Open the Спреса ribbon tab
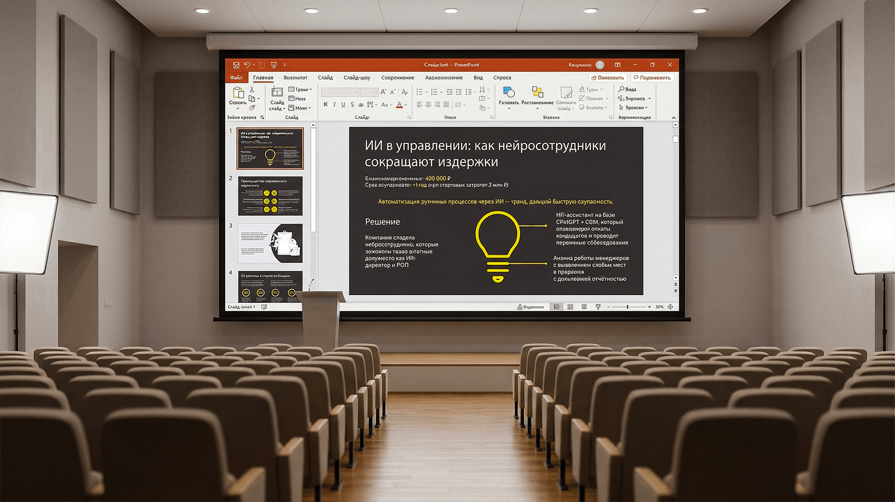Viewport: 895px width, 502px height. pyautogui.click(x=503, y=78)
